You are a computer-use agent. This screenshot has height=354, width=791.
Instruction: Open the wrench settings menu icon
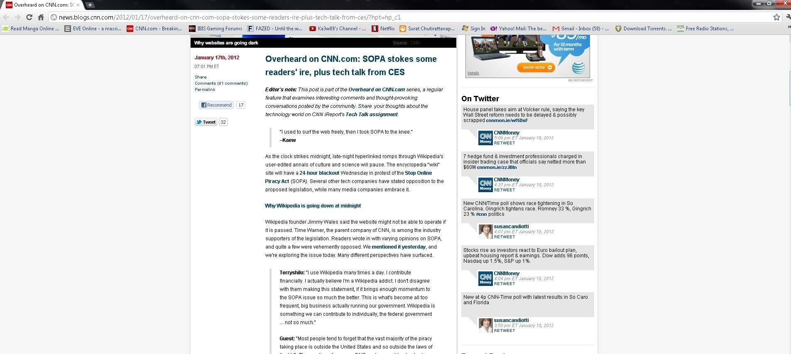click(x=788, y=17)
